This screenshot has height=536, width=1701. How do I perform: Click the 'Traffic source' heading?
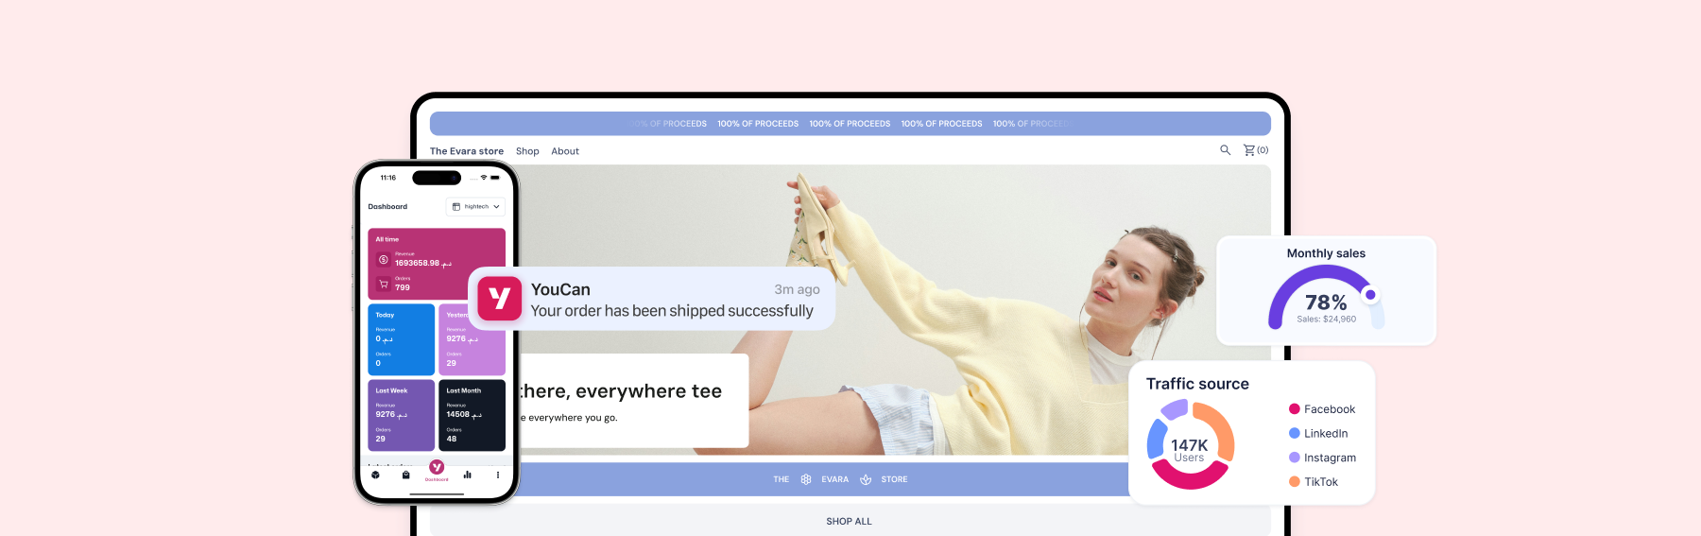pos(1197,384)
